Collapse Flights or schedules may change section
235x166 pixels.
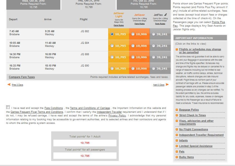point(177,49)
